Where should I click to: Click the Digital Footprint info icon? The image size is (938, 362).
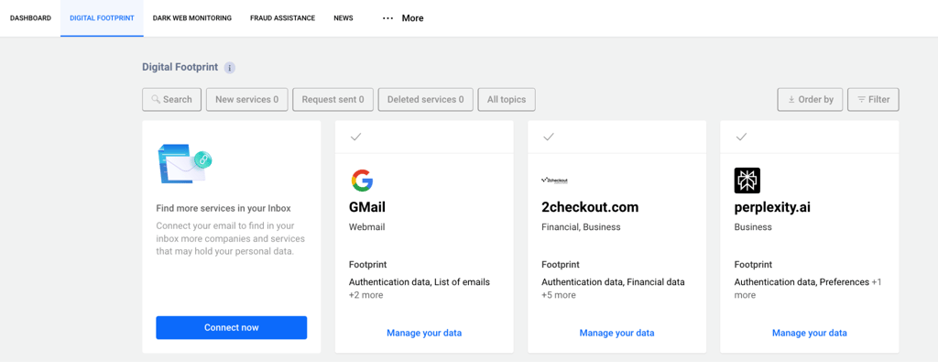click(x=230, y=68)
